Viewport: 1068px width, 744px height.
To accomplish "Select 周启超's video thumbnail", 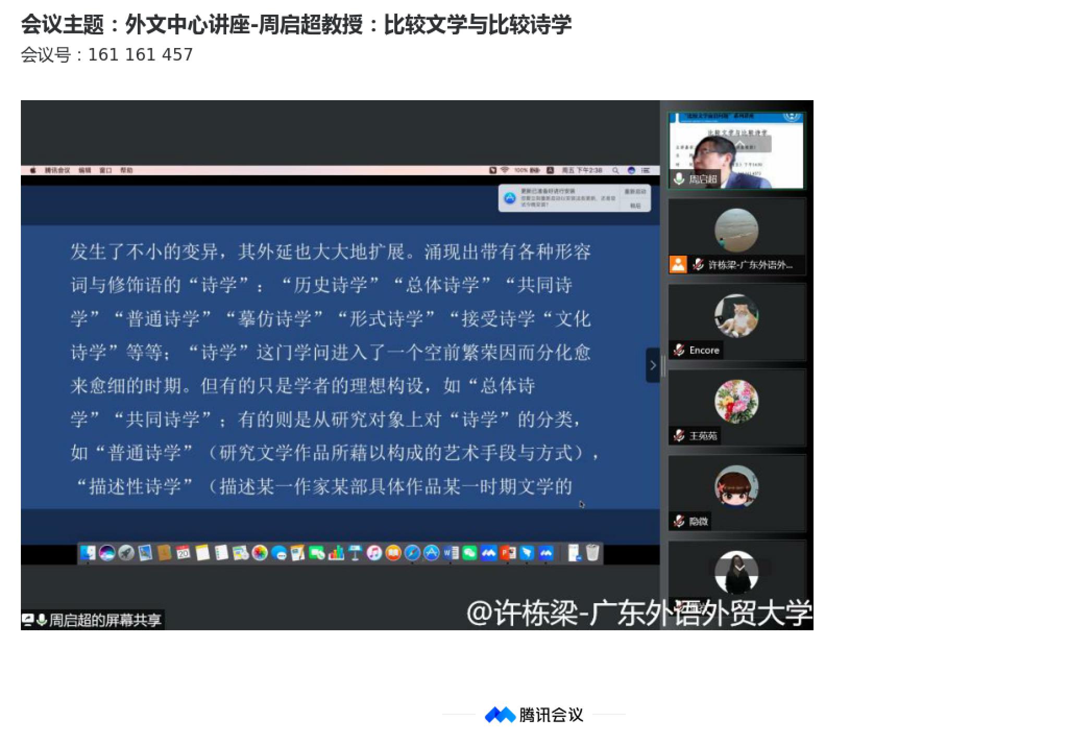I will tap(736, 150).
